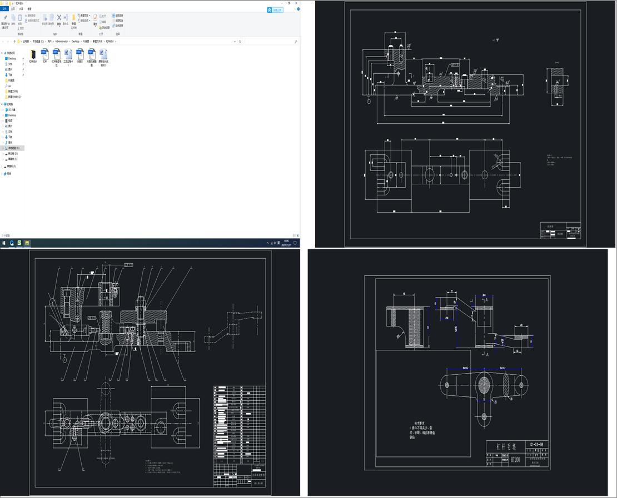Image resolution: width=617 pixels, height=498 pixels.
Task: Click Administrator in the address breadcrumb
Action: [x=62, y=41]
